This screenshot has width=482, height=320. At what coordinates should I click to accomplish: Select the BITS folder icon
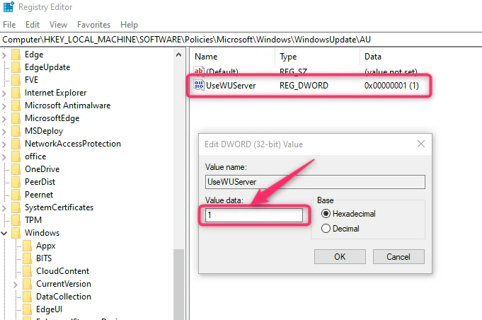pos(27,258)
